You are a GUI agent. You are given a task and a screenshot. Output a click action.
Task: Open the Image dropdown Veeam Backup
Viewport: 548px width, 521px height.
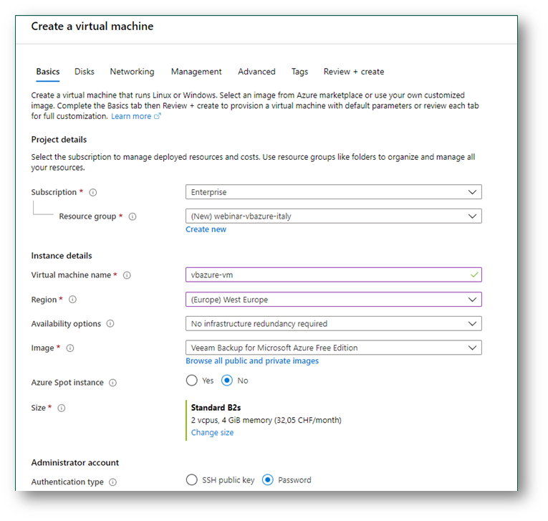click(x=333, y=348)
